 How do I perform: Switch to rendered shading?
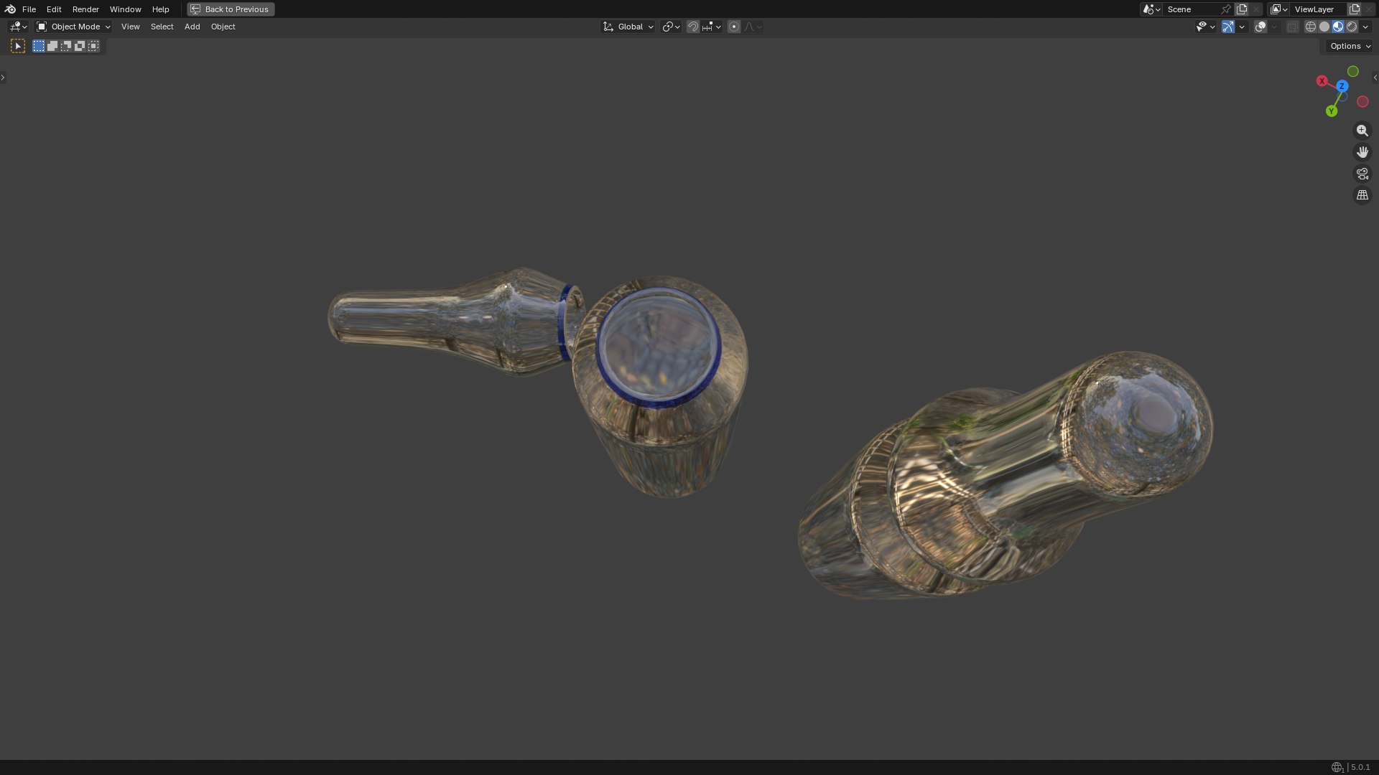point(1351,27)
